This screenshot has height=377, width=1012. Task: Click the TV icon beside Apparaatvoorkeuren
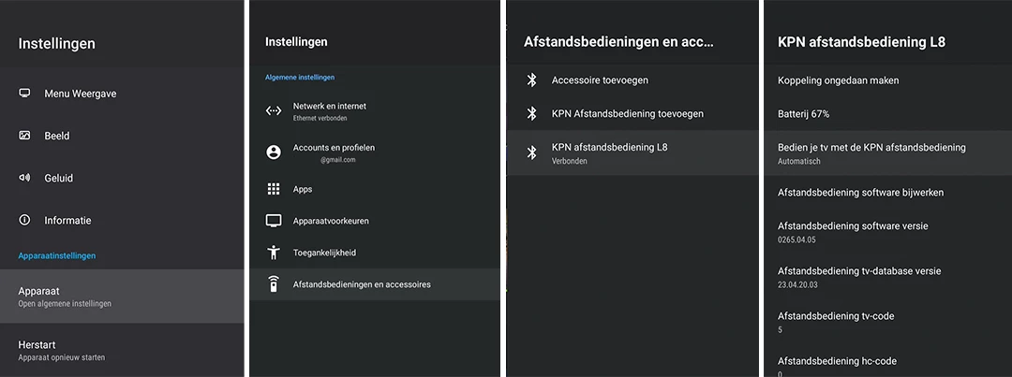pyautogui.click(x=274, y=221)
